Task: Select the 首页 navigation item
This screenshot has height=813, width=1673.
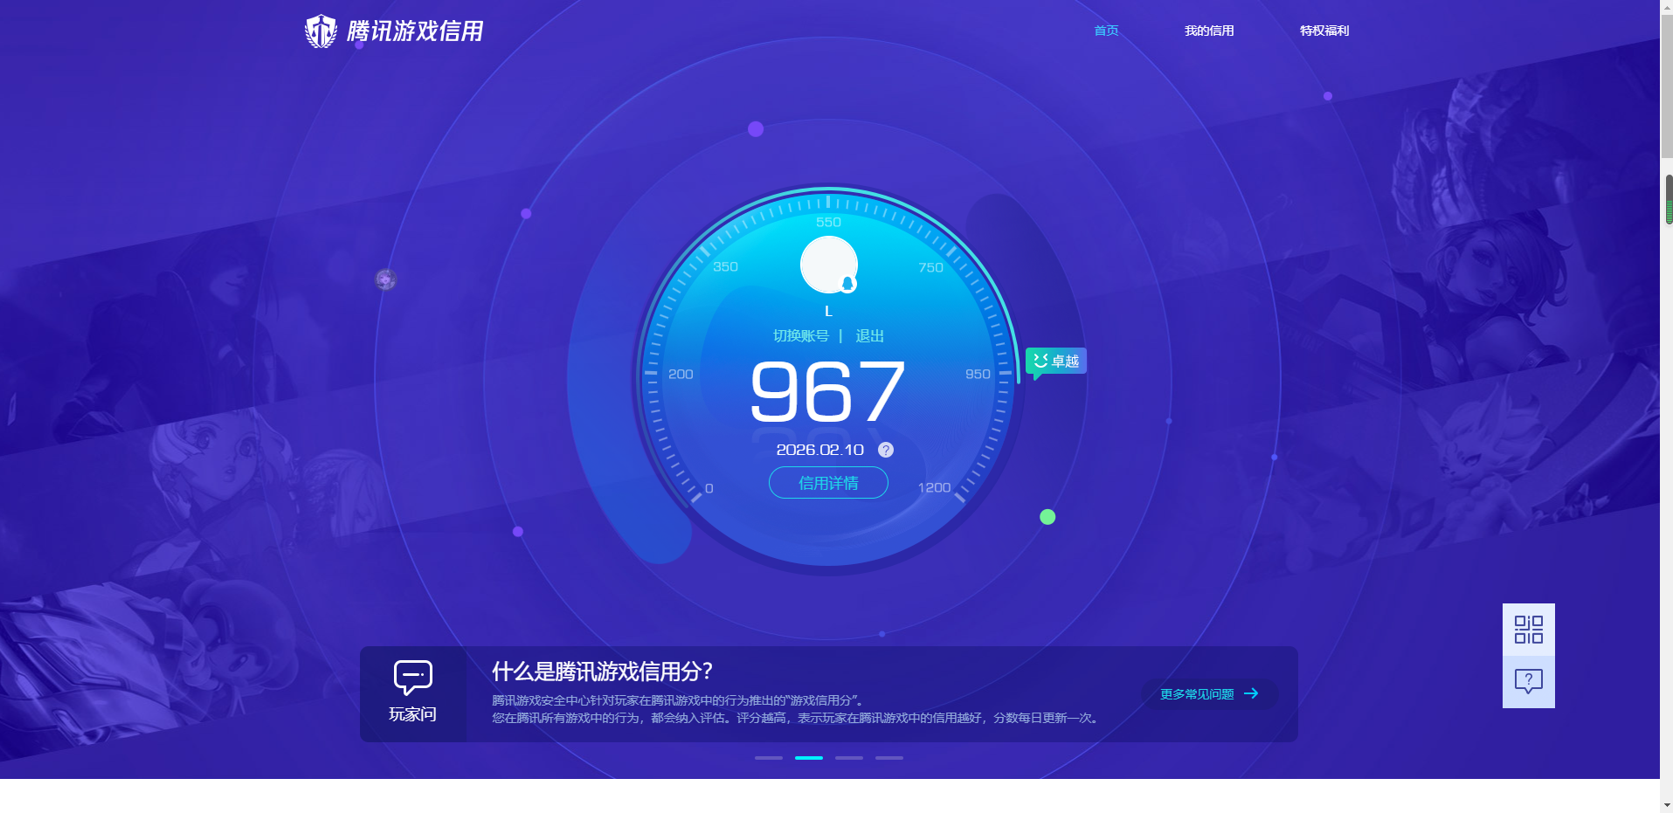Action: click(1104, 31)
